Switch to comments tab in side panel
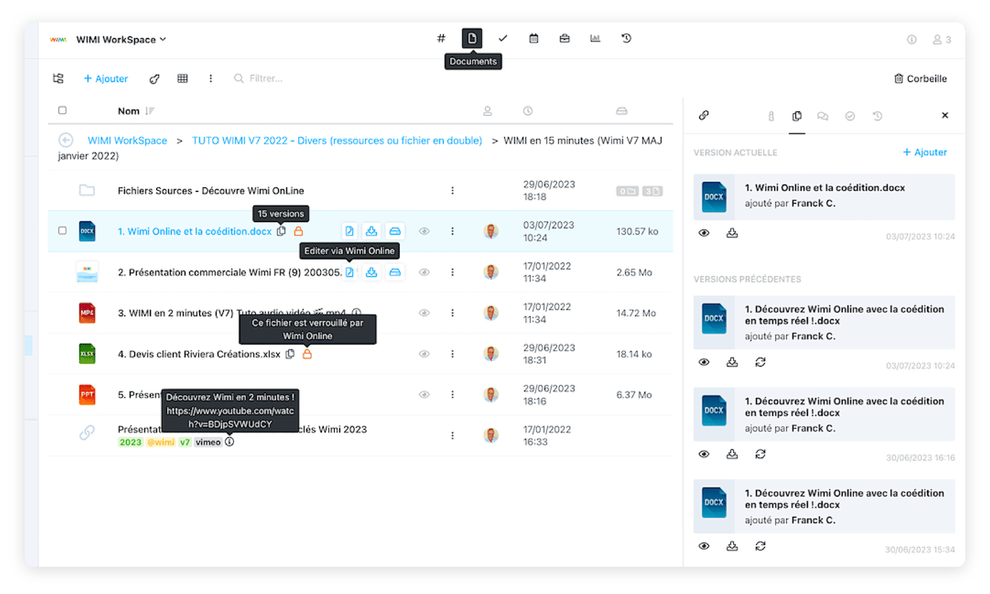 822,116
